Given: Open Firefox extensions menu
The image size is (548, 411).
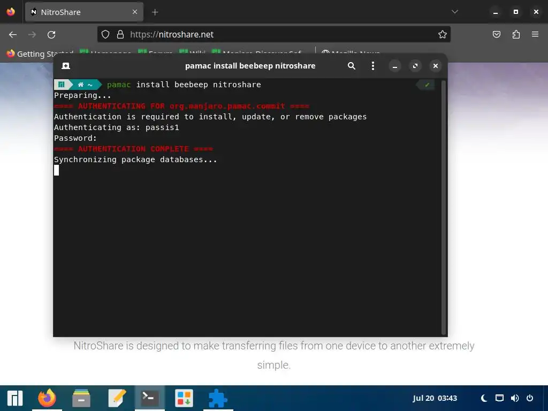Looking at the screenshot, I should (516, 34).
